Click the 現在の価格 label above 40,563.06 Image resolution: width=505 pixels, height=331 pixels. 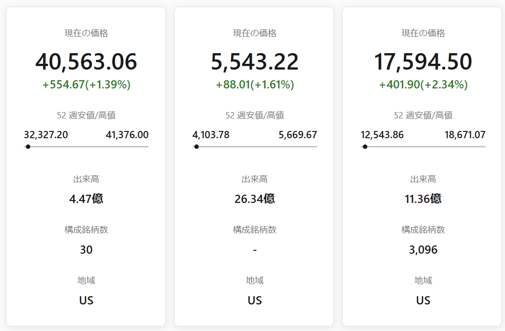[86, 33]
